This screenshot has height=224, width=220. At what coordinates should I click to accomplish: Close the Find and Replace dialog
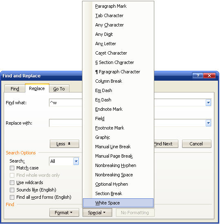(x=209, y=75)
